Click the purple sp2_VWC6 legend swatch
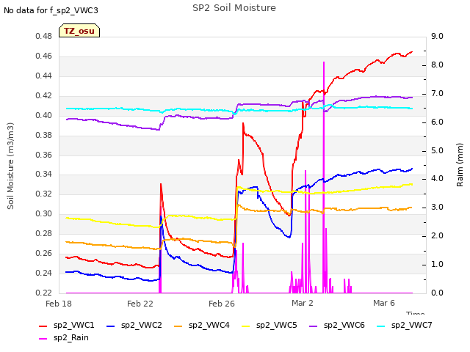The image size is (470, 352). [314, 326]
